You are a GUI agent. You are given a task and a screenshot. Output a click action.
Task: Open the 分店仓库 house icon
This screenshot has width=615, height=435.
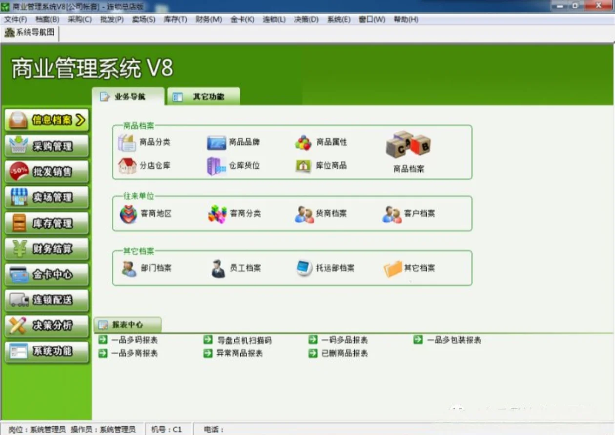[127, 166]
